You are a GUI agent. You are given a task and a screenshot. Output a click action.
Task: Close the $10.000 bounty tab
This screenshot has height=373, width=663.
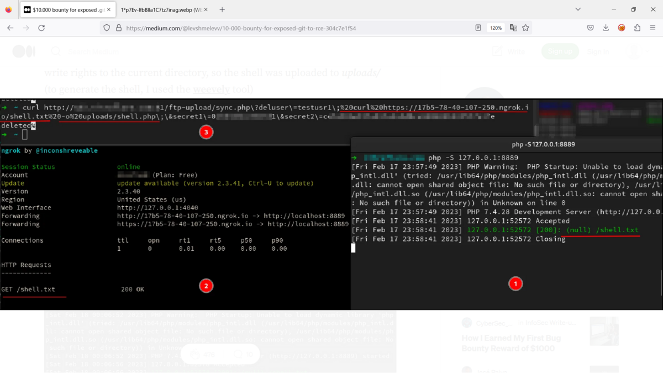pyautogui.click(x=108, y=9)
